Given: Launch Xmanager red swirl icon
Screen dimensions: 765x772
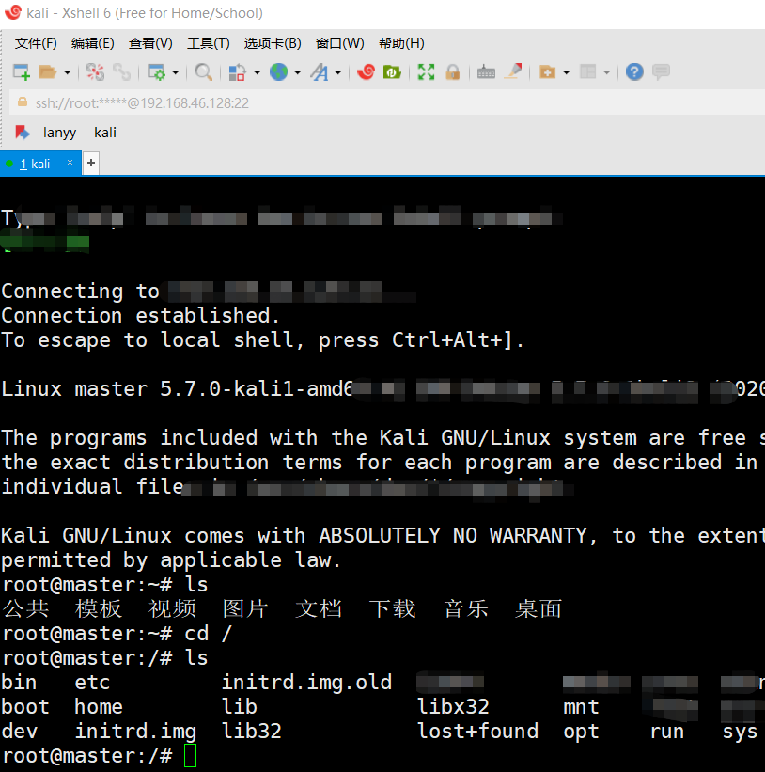Looking at the screenshot, I should 366,72.
